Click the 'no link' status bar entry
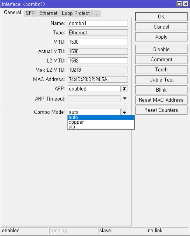190x236 pixels. coord(168,231)
